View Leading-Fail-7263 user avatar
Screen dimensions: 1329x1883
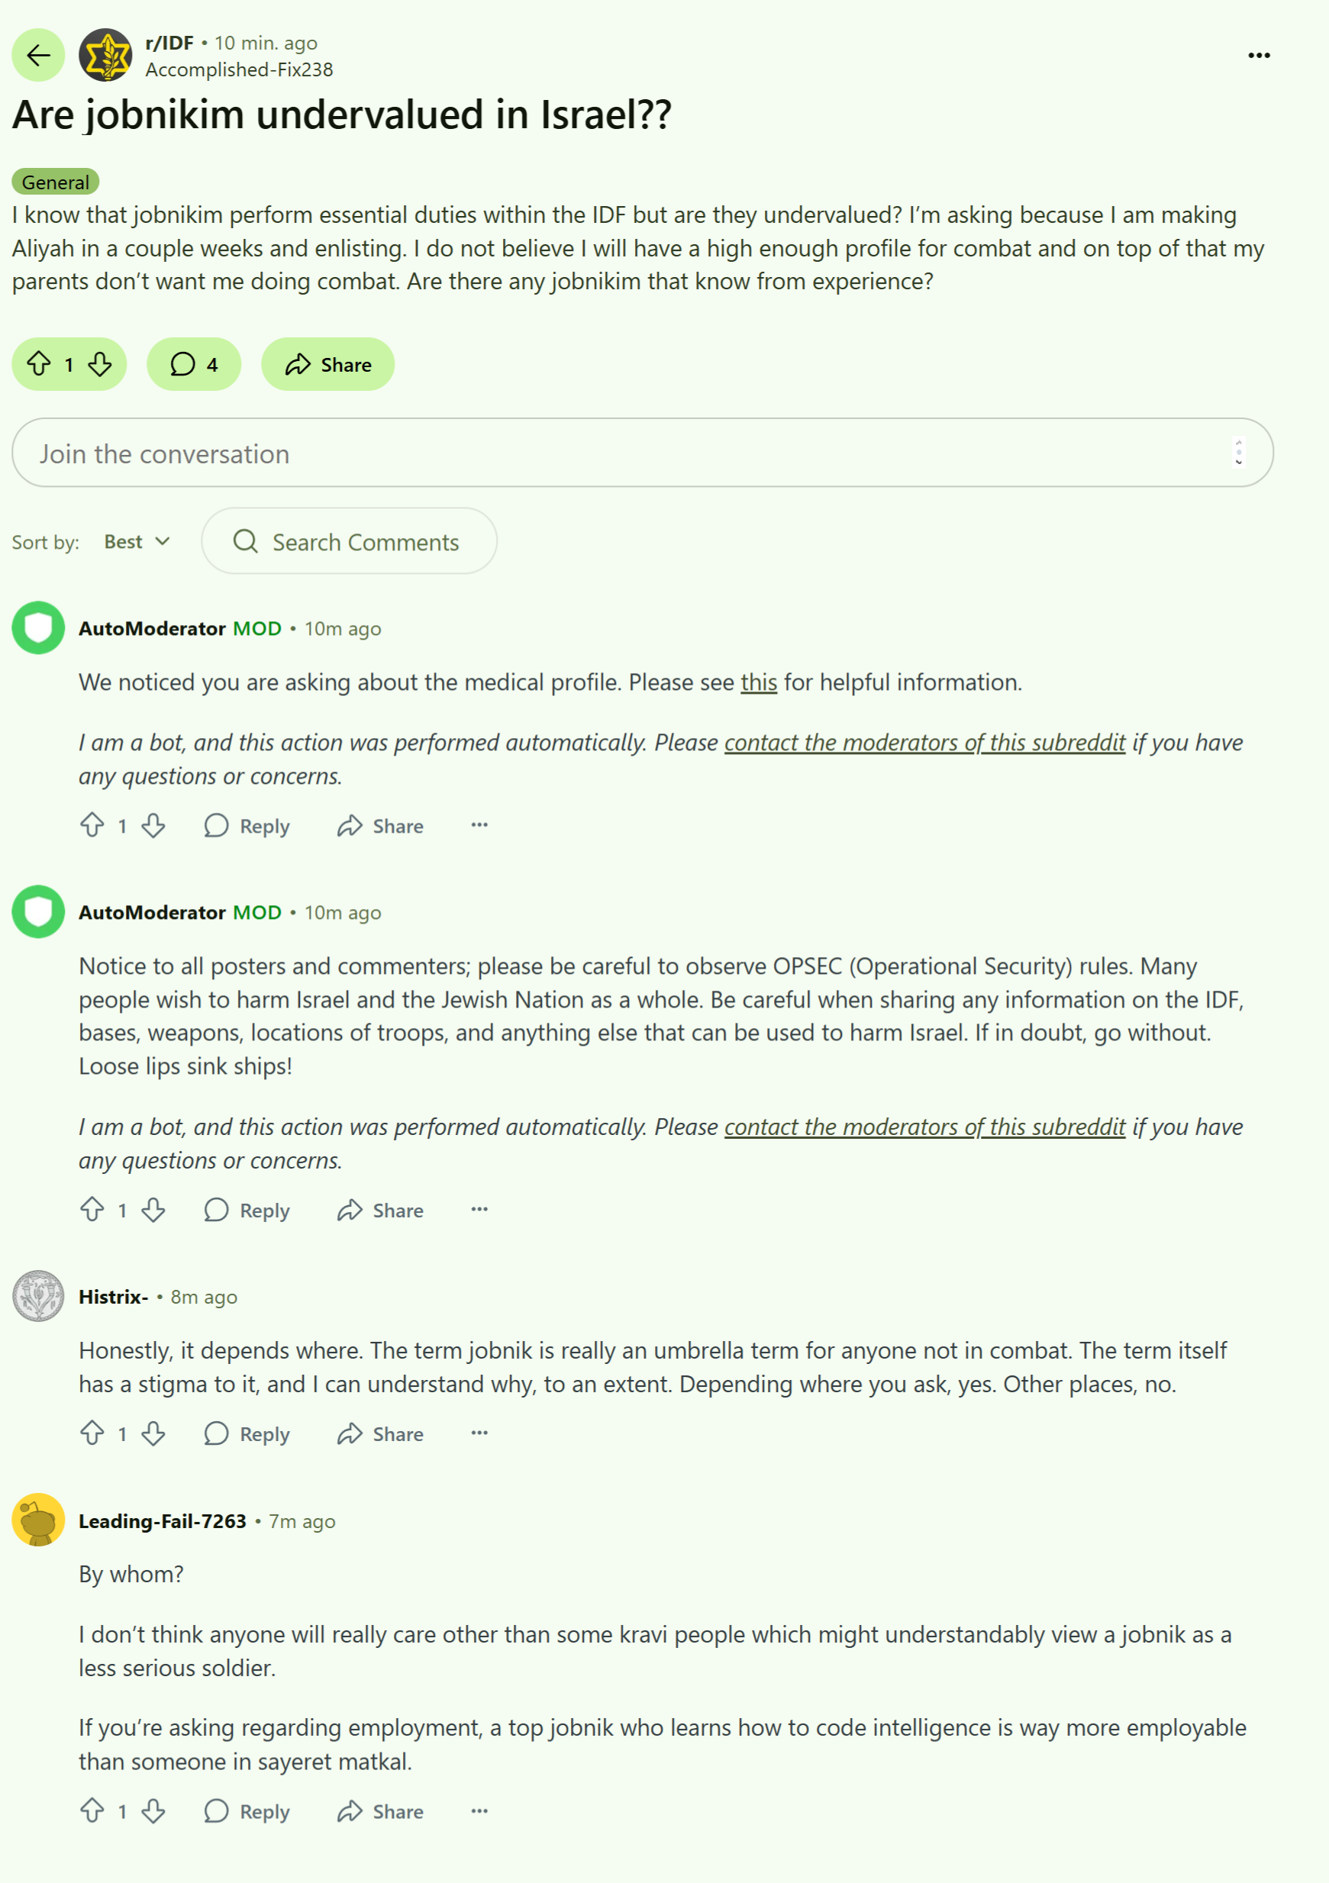coord(37,1520)
